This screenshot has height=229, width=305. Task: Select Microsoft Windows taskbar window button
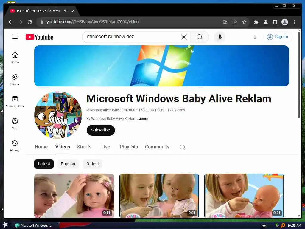click(x=36, y=225)
